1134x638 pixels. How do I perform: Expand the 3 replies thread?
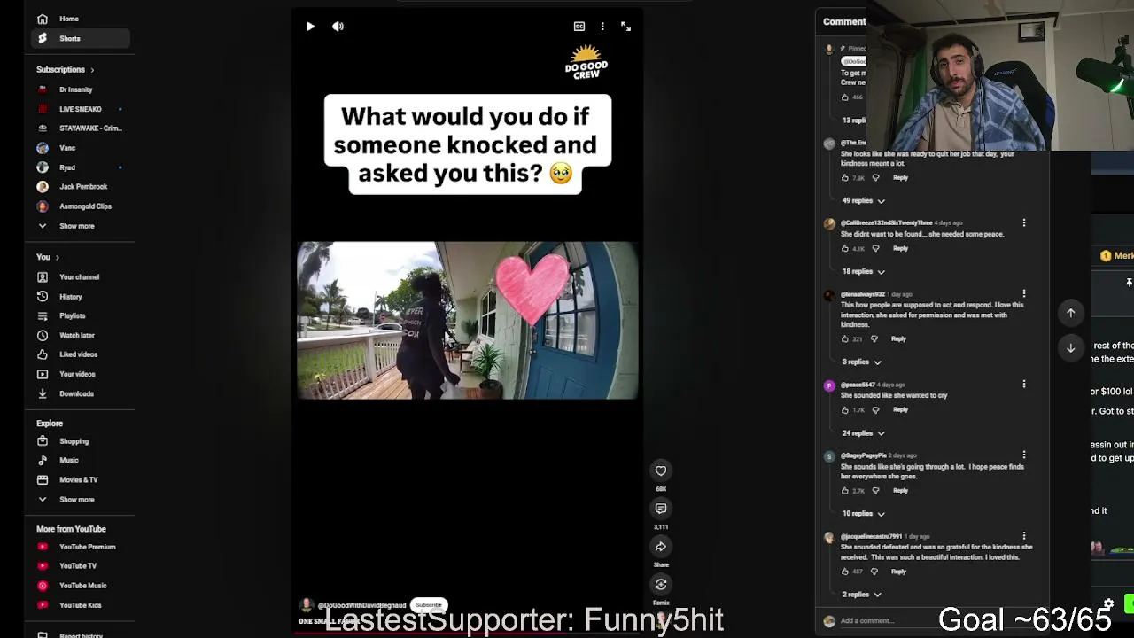pos(862,362)
